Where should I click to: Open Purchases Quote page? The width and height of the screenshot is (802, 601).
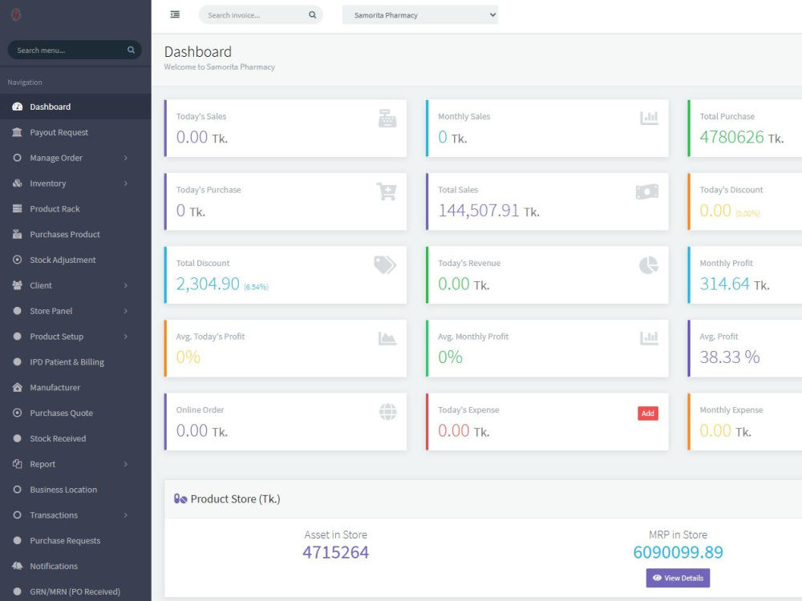(75, 413)
